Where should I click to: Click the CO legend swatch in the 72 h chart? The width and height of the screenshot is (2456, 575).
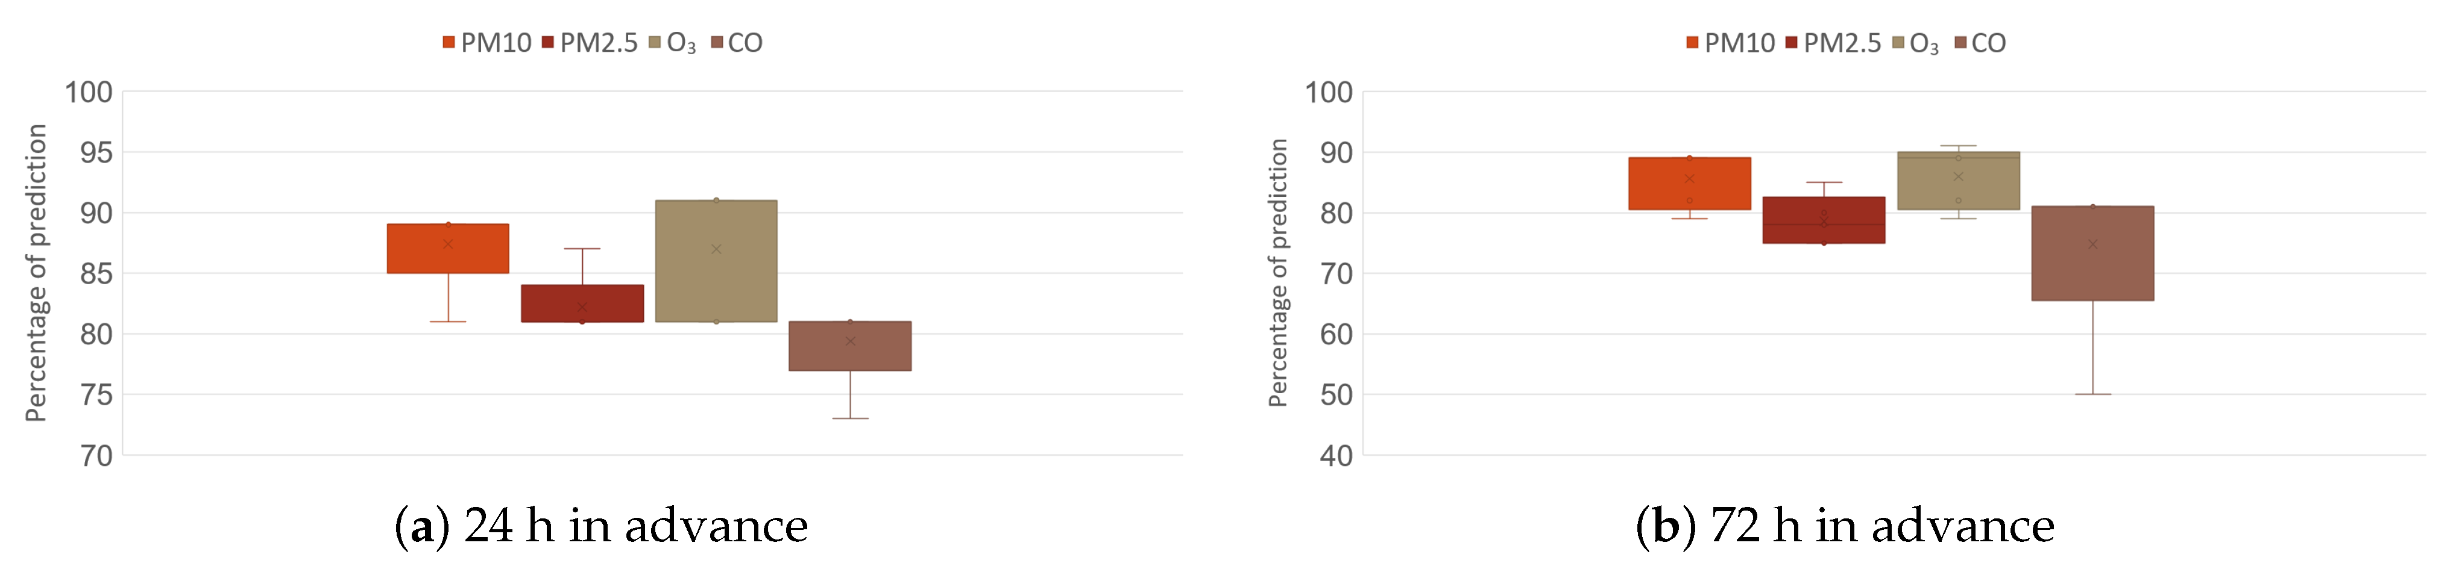pyautogui.click(x=1960, y=43)
